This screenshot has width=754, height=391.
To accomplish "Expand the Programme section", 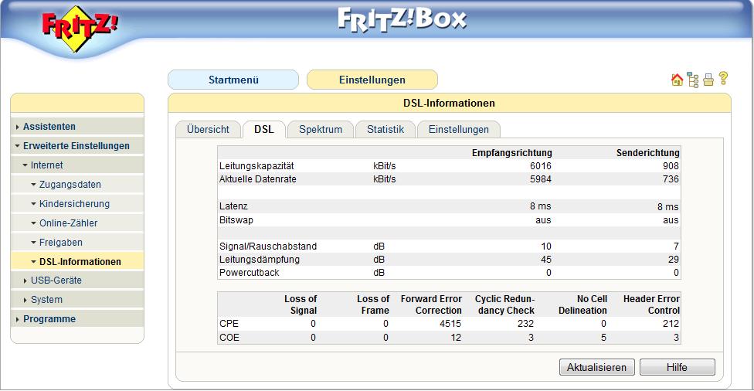I will [49, 319].
